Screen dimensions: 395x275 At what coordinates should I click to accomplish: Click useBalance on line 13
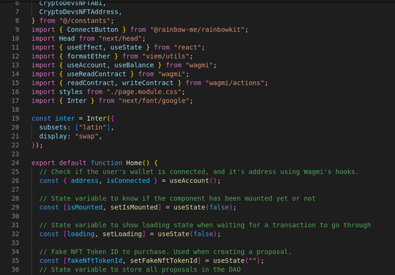click(x=134, y=65)
